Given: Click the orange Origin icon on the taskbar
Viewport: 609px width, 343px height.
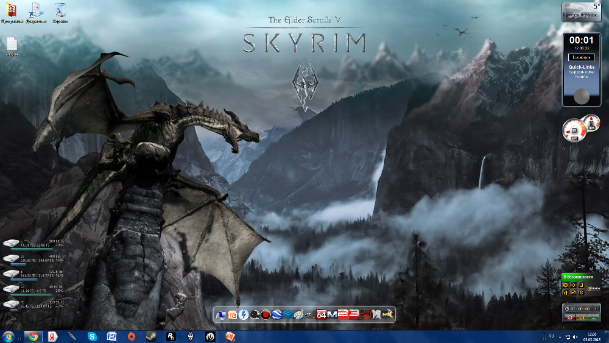Looking at the screenshot, I should pyautogui.click(x=132, y=337).
